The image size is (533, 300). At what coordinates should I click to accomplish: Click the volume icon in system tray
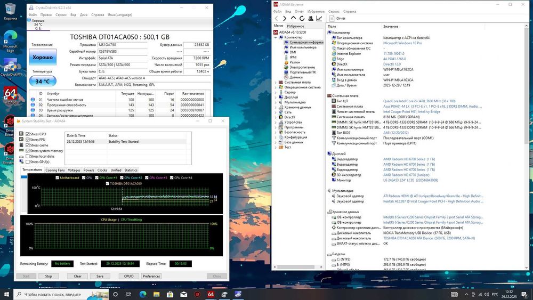tap(487, 294)
